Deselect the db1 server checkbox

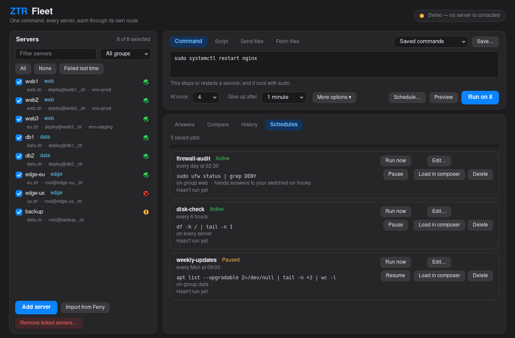[19, 138]
